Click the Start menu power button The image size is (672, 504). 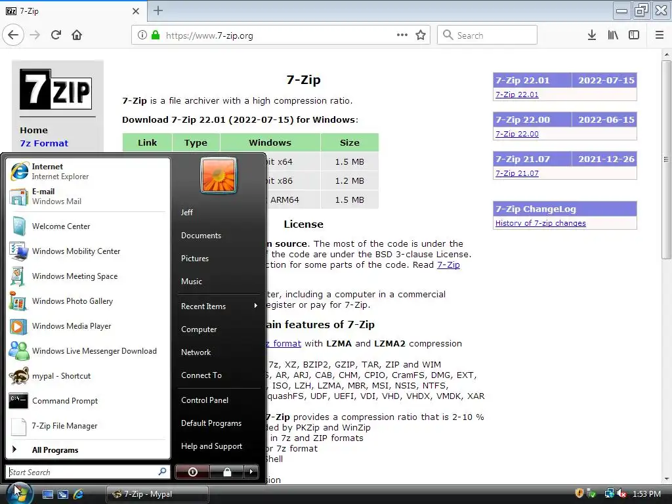(192, 472)
